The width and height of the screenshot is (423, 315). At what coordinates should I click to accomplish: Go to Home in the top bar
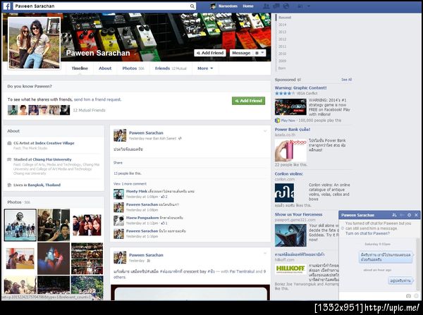pos(247,6)
